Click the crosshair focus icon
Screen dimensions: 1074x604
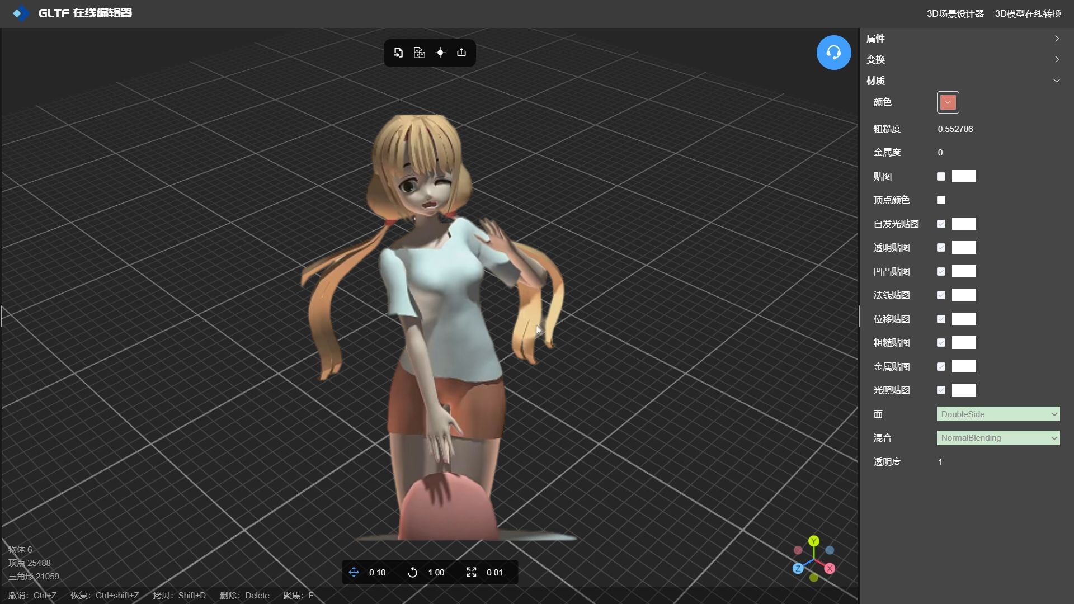(440, 53)
